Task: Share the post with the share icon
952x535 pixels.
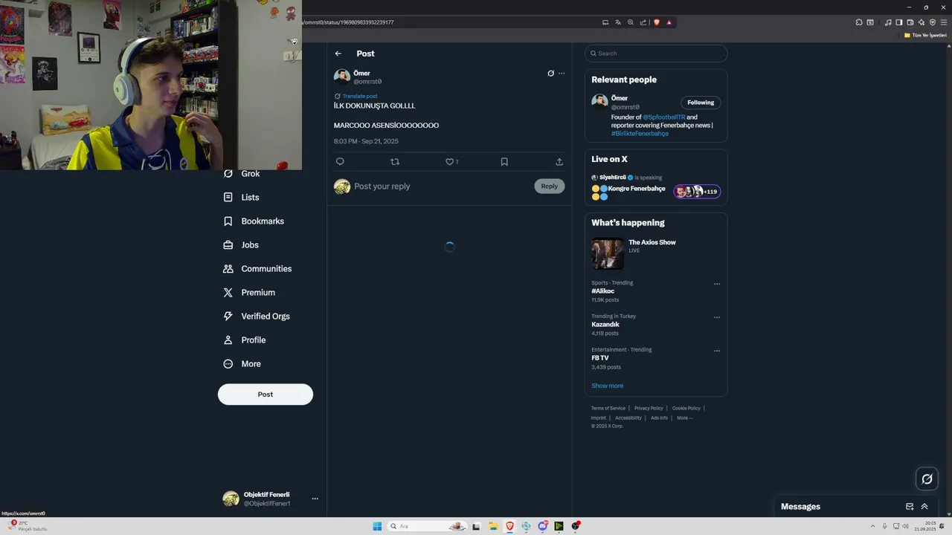Action: point(559,161)
